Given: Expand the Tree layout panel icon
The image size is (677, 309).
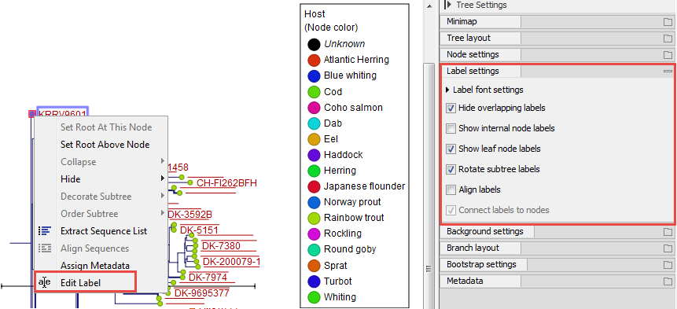Looking at the screenshot, I should 668,39.
